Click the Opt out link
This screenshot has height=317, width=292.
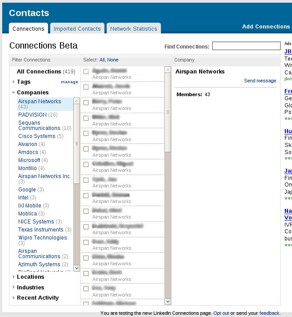point(221,313)
